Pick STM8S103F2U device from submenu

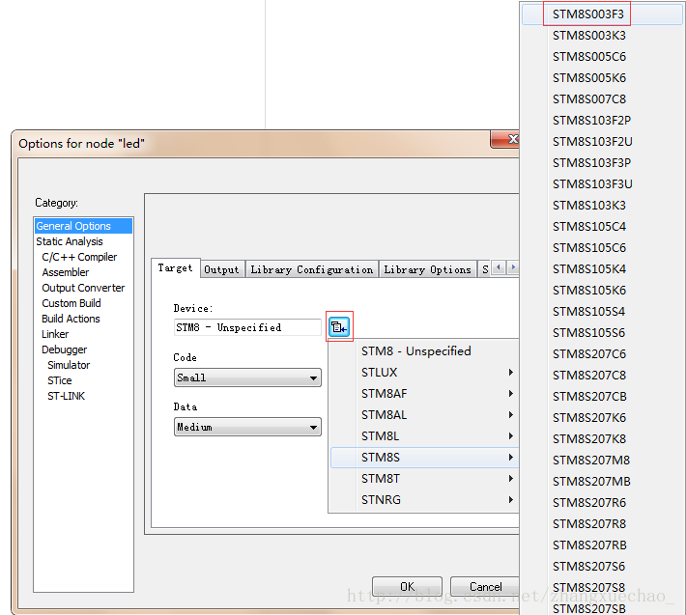pos(602,142)
